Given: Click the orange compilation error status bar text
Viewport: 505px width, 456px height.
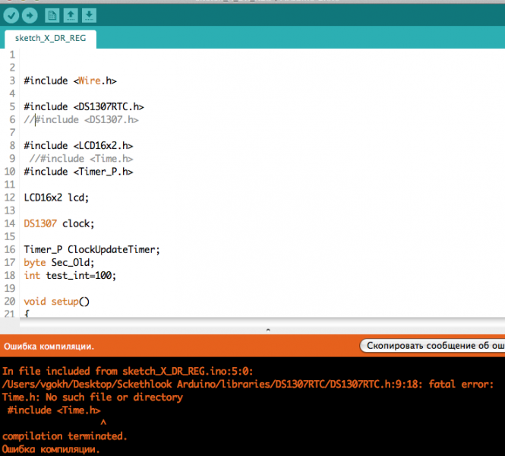Looking at the screenshot, I should [49, 346].
